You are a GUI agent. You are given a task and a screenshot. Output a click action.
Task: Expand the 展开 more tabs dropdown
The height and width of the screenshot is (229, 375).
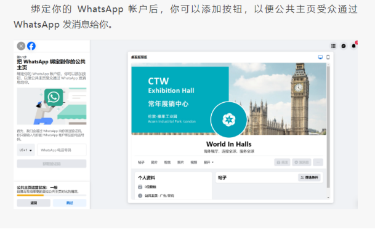coord(209,163)
